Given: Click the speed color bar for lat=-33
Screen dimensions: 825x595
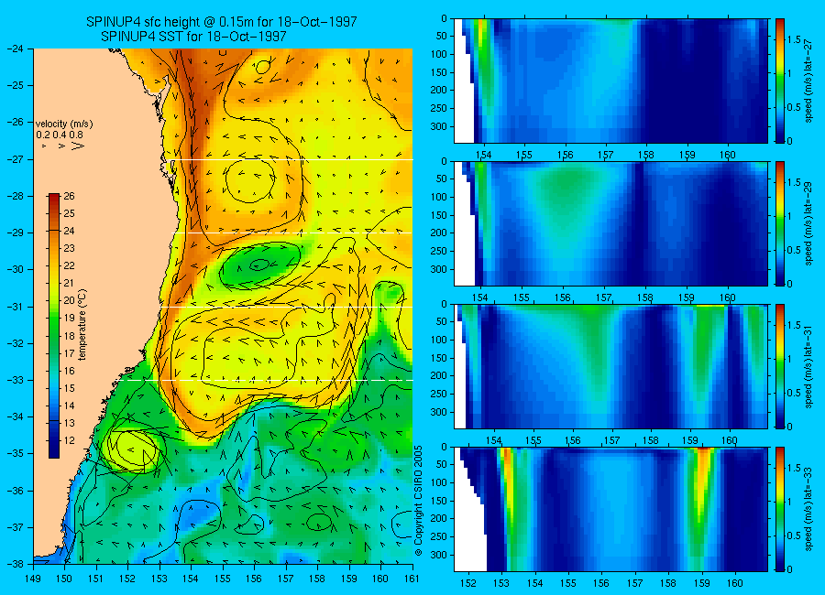Looking at the screenshot, I should pyautogui.click(x=780, y=509).
